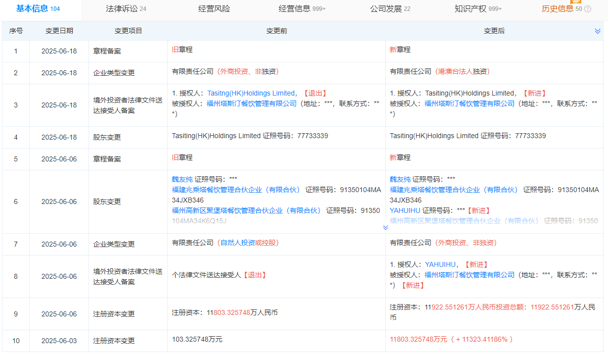
Task: Click 注册资本: 11803.325748万人民币 cell
Action: pos(225,312)
